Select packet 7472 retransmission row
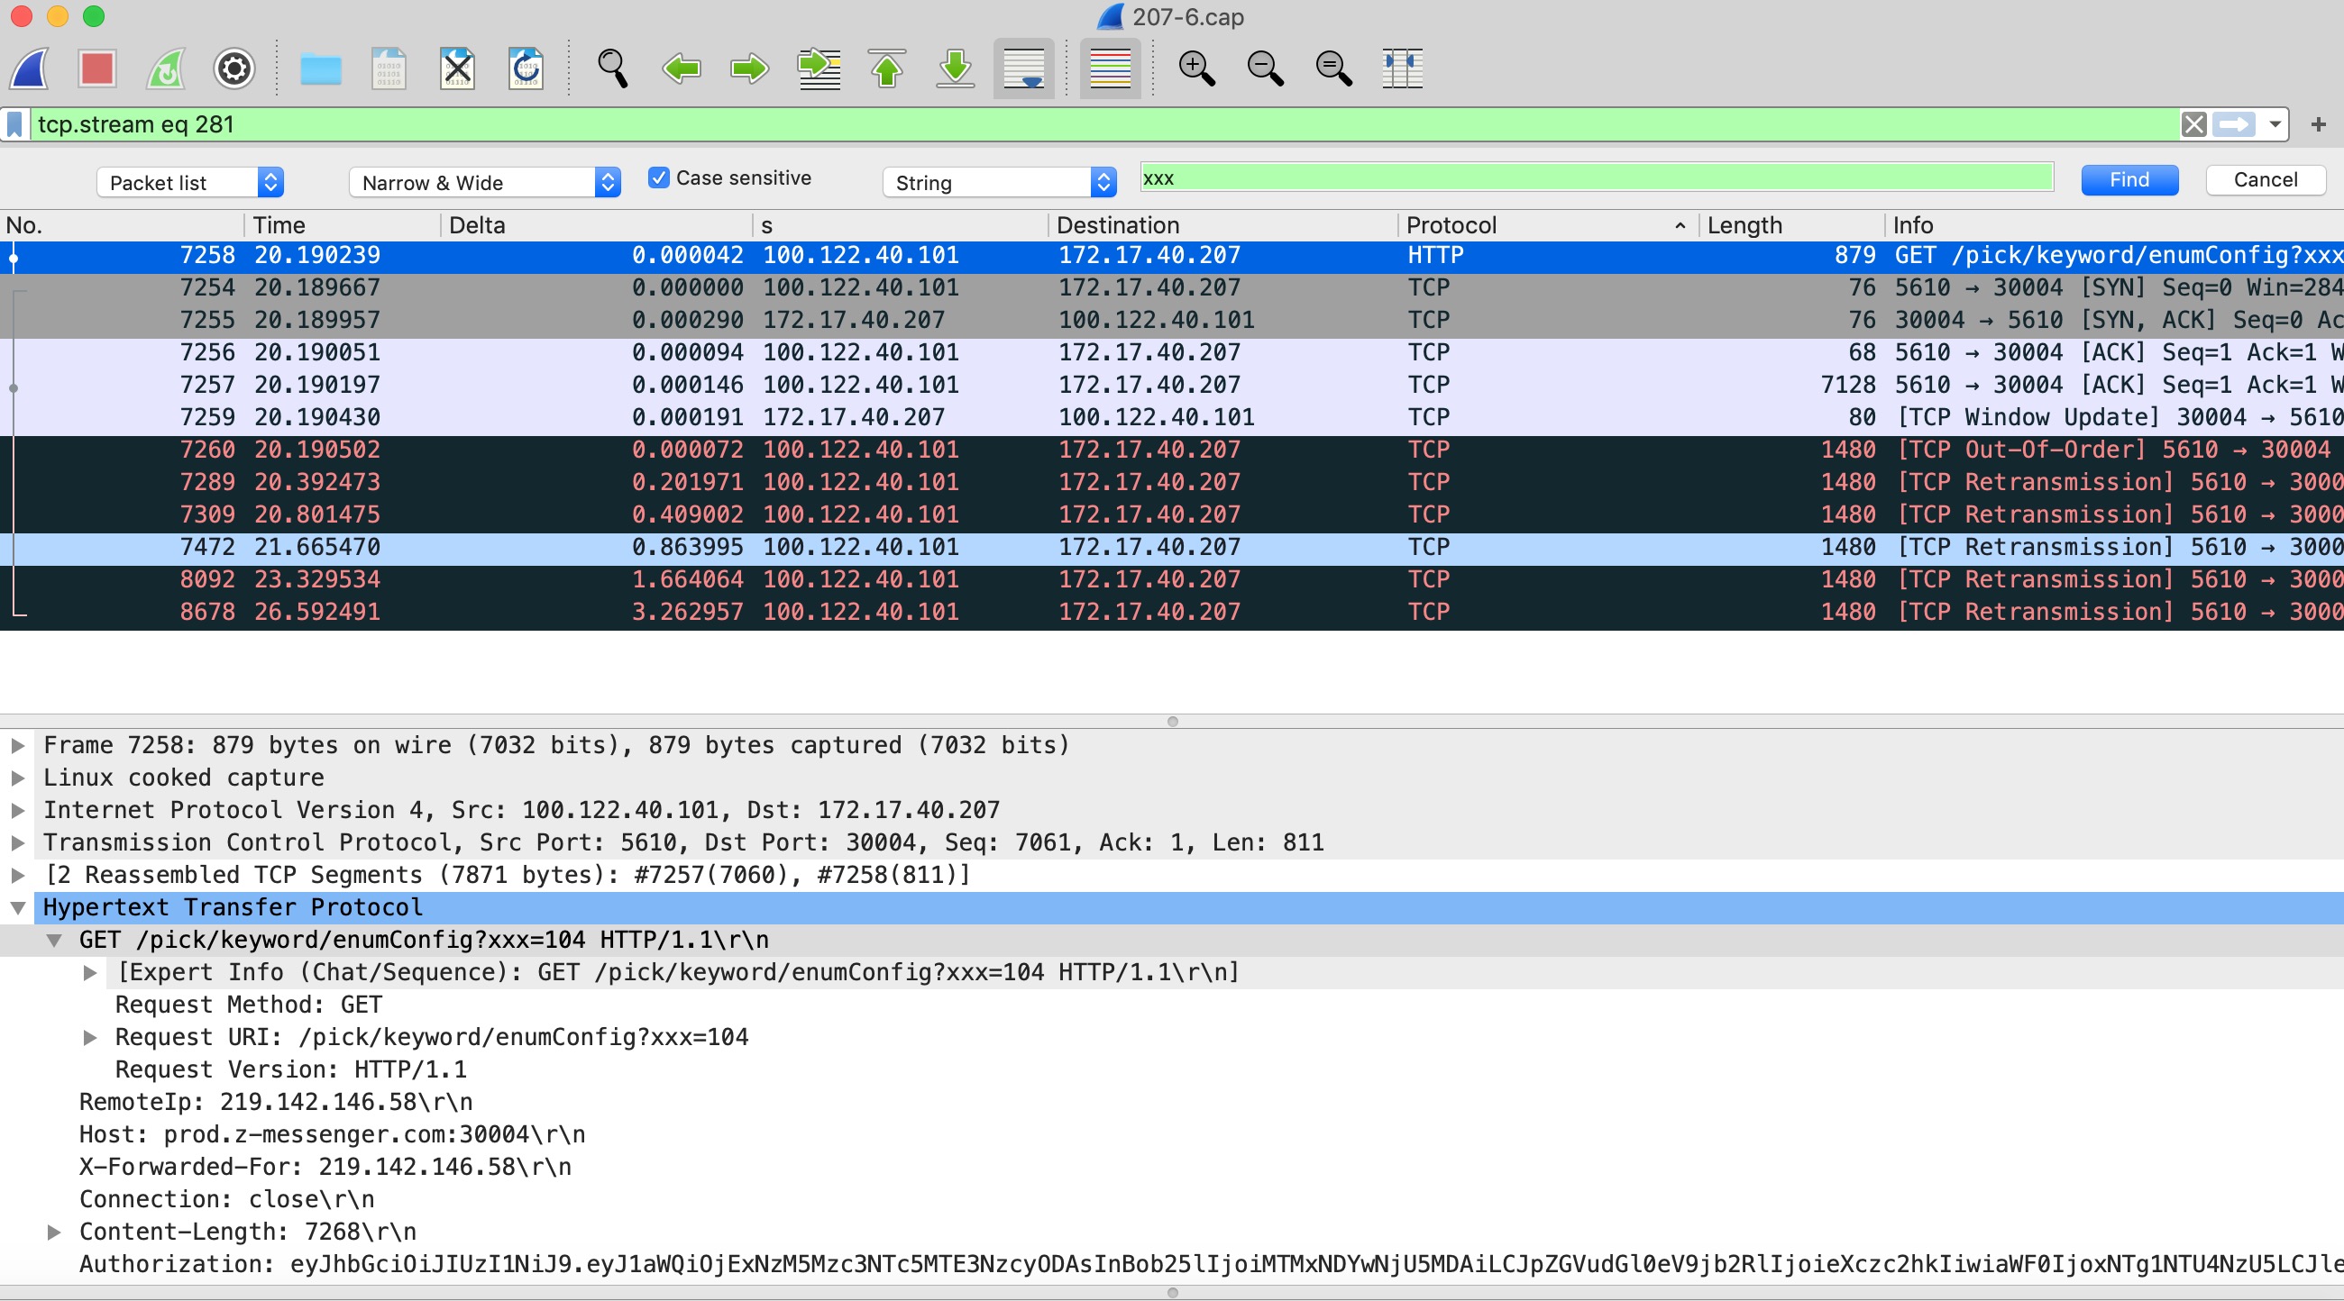This screenshot has height=1301, width=2344. tap(1172, 548)
